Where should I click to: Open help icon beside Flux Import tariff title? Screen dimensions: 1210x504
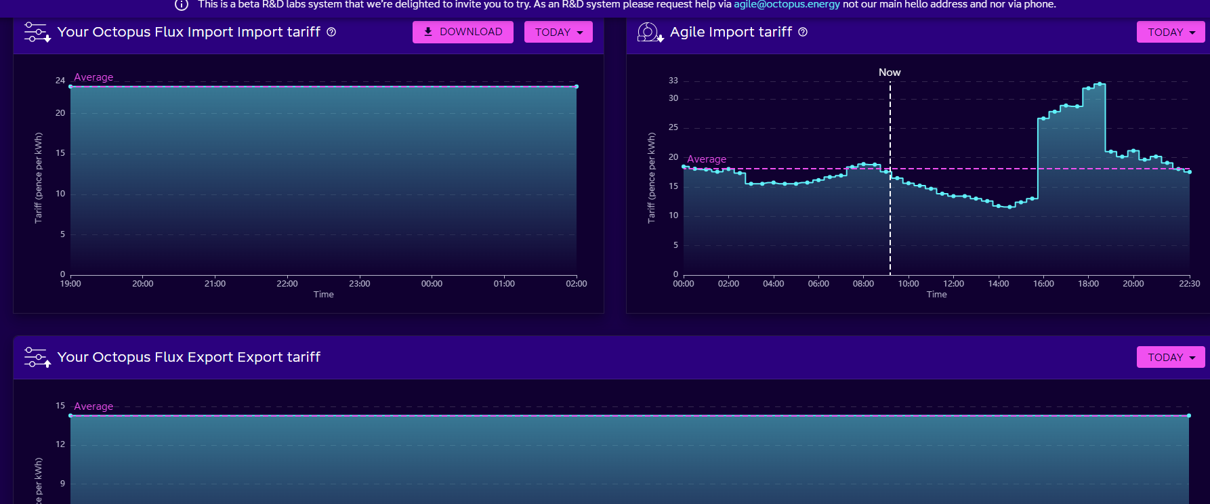pyautogui.click(x=331, y=32)
